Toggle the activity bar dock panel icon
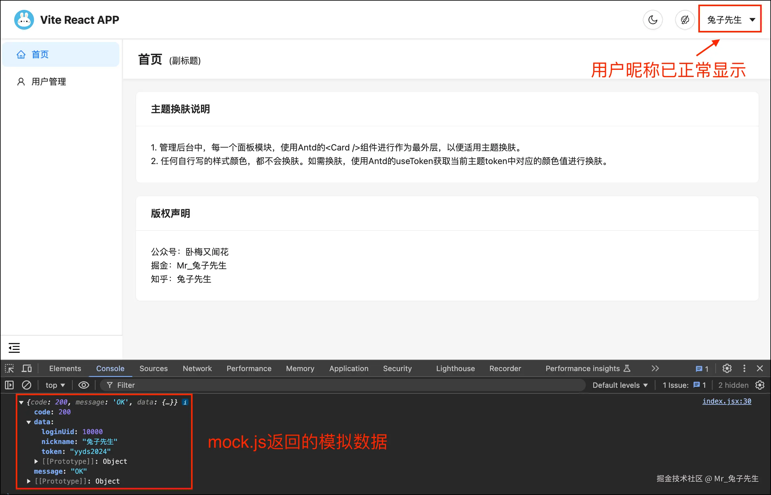Screen dimensions: 771x495 point(9,385)
